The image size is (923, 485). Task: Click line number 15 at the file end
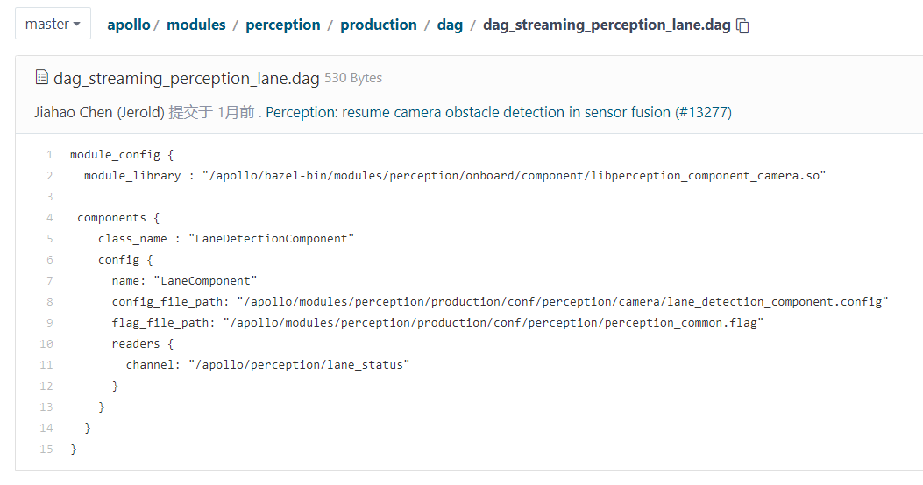click(x=47, y=449)
